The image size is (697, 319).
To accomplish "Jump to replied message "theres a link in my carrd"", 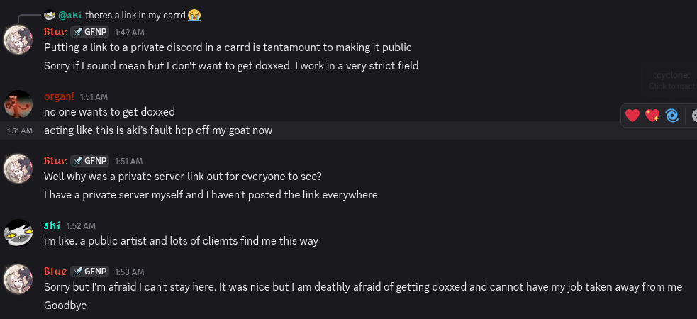I will point(135,15).
